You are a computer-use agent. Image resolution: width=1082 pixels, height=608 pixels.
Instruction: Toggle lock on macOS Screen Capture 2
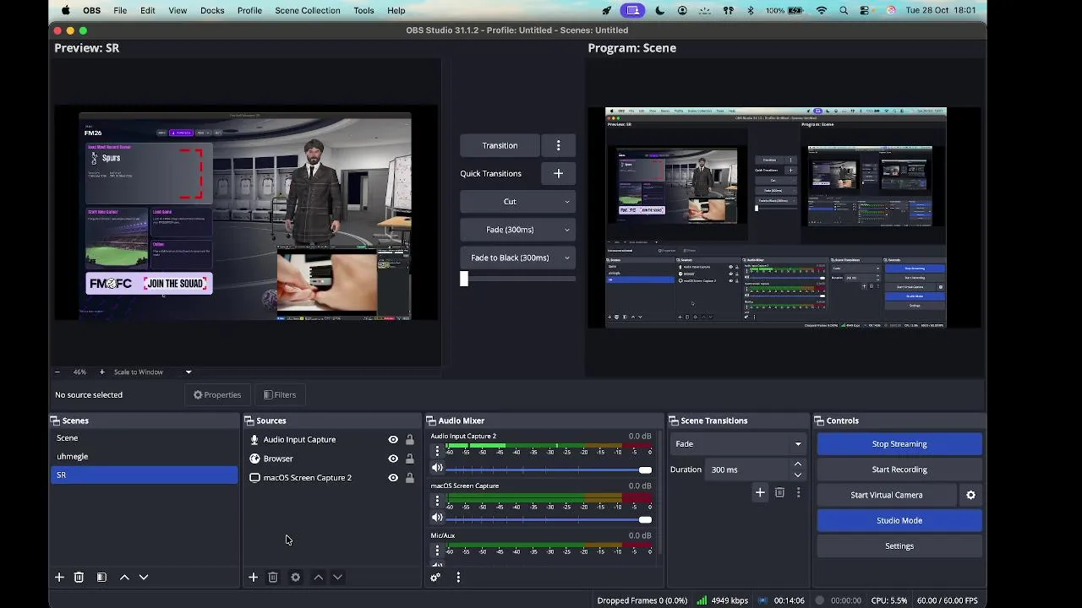coord(410,477)
